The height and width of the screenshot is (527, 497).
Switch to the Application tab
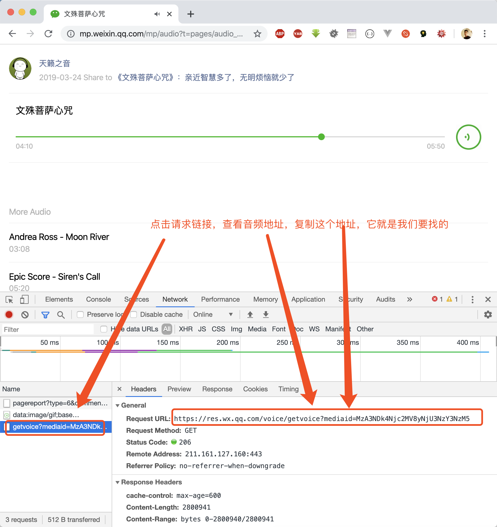308,299
